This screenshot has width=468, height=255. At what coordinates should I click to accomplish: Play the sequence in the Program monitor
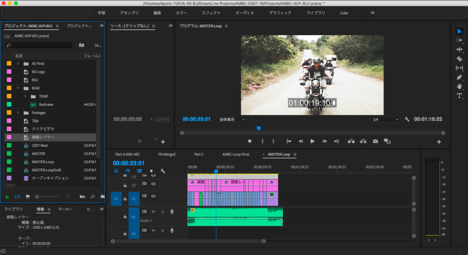coord(313,141)
